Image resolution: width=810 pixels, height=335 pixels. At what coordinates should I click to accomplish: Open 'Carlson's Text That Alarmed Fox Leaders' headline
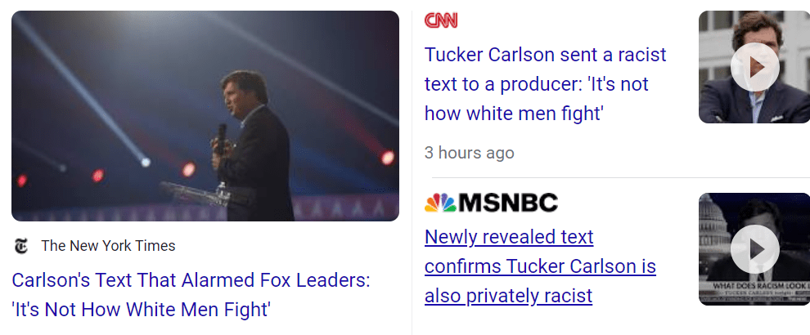pos(191,281)
